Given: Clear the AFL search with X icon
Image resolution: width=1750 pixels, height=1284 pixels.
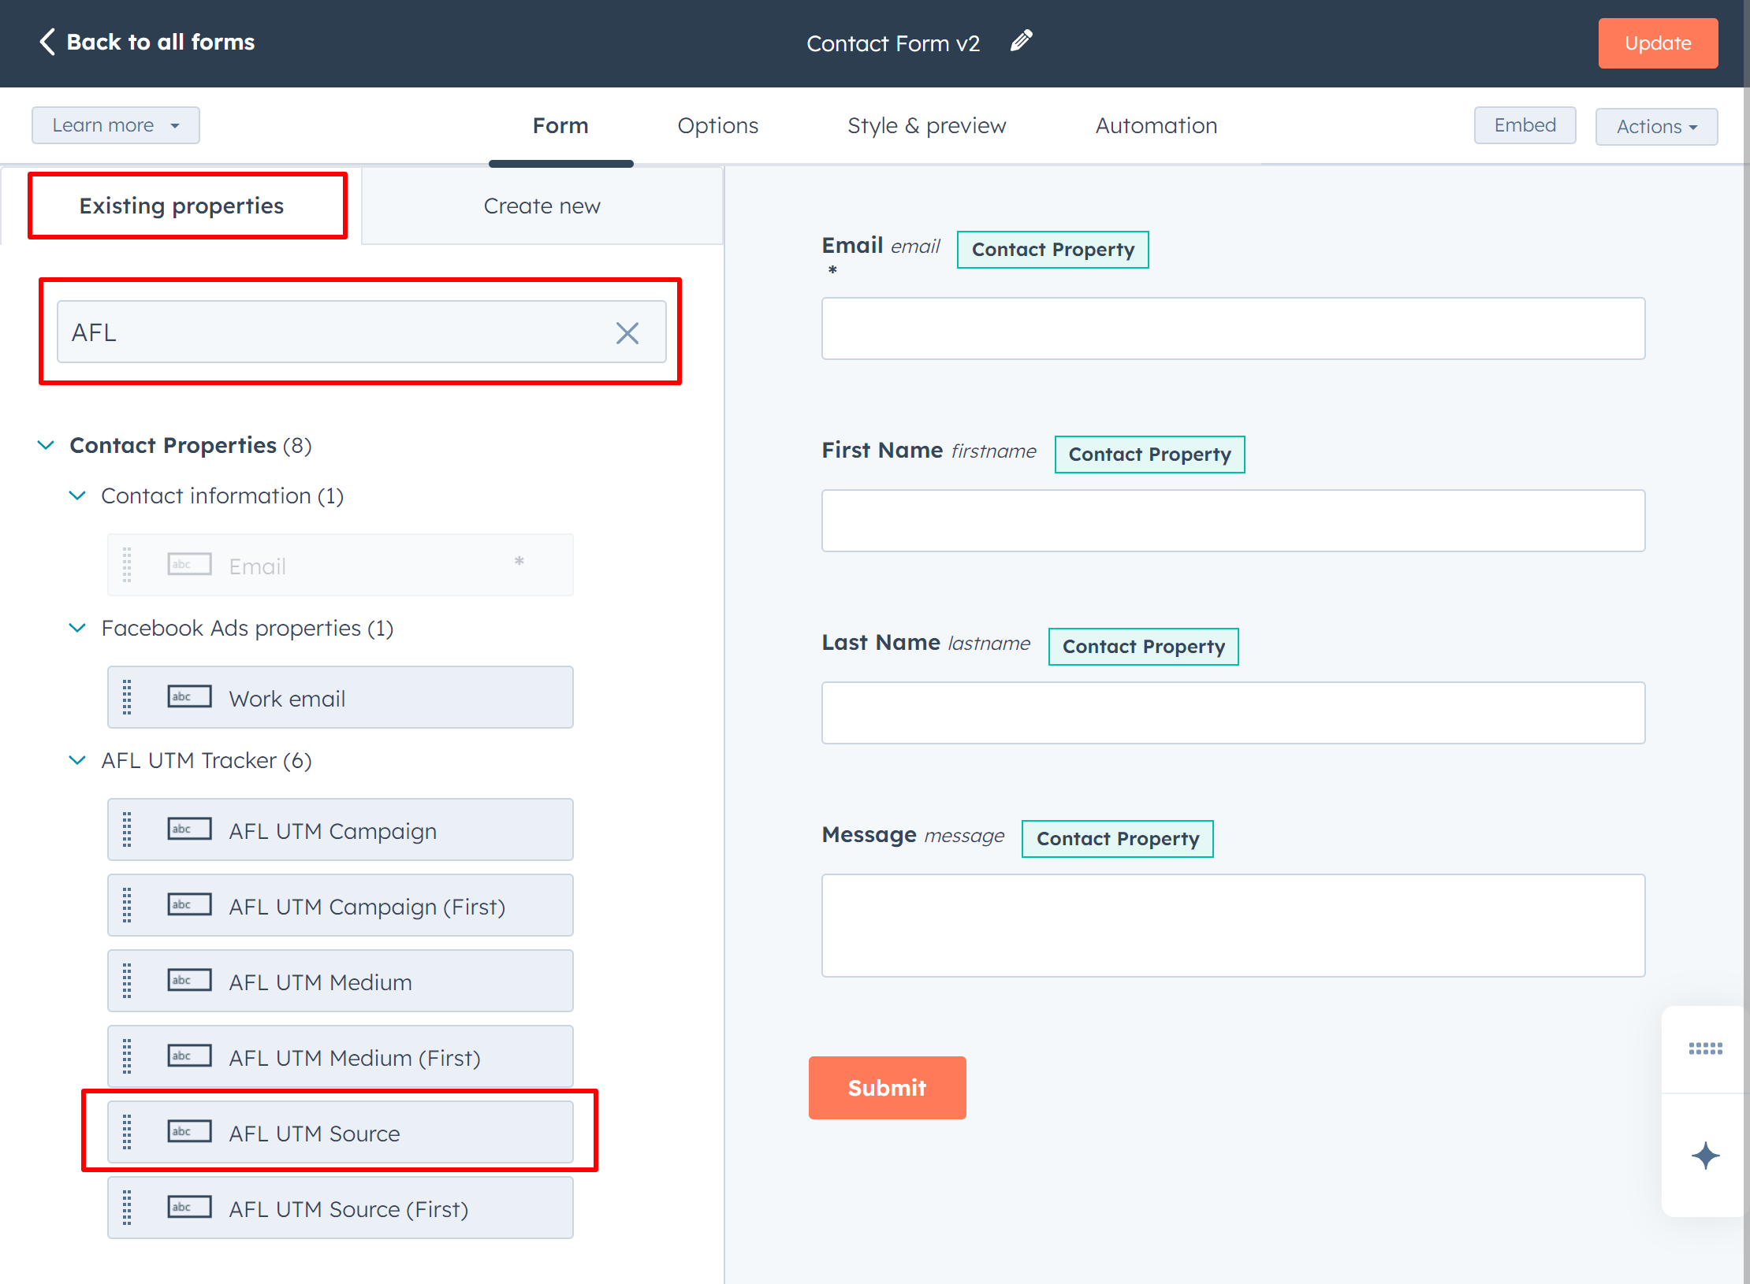Looking at the screenshot, I should point(627,333).
